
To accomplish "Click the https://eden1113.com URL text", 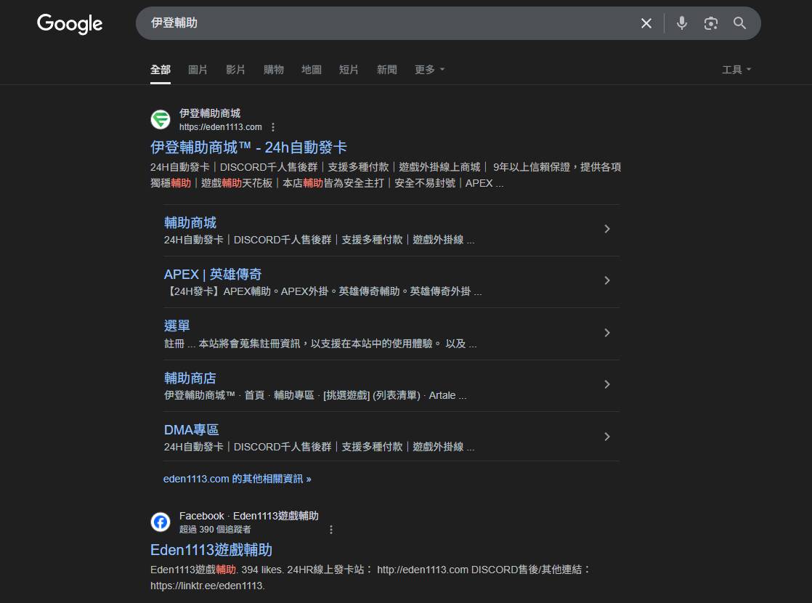I will [x=221, y=127].
